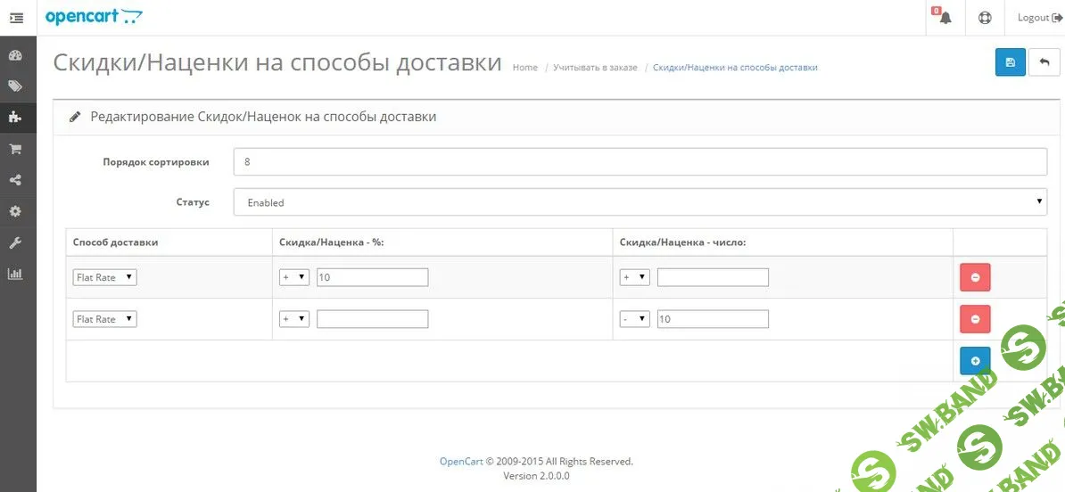Open the notifications bell icon
The image size is (1065, 492).
pos(945,18)
